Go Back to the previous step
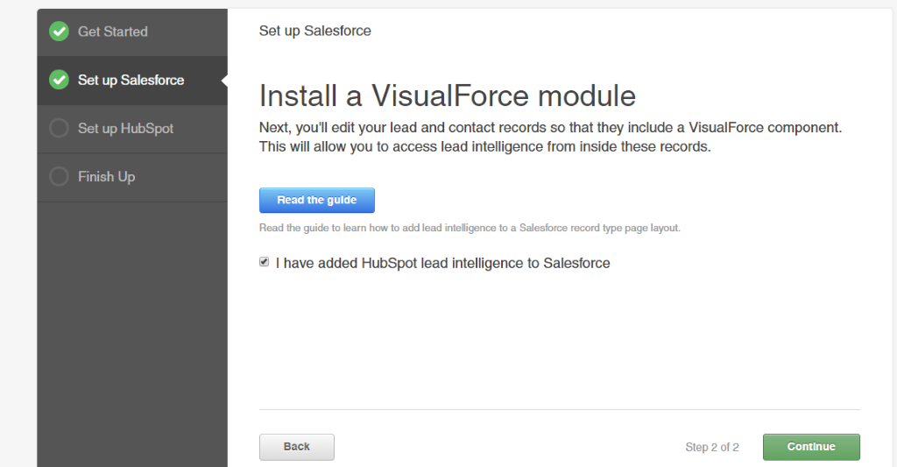Viewport: 897px width, 467px height. tap(296, 447)
